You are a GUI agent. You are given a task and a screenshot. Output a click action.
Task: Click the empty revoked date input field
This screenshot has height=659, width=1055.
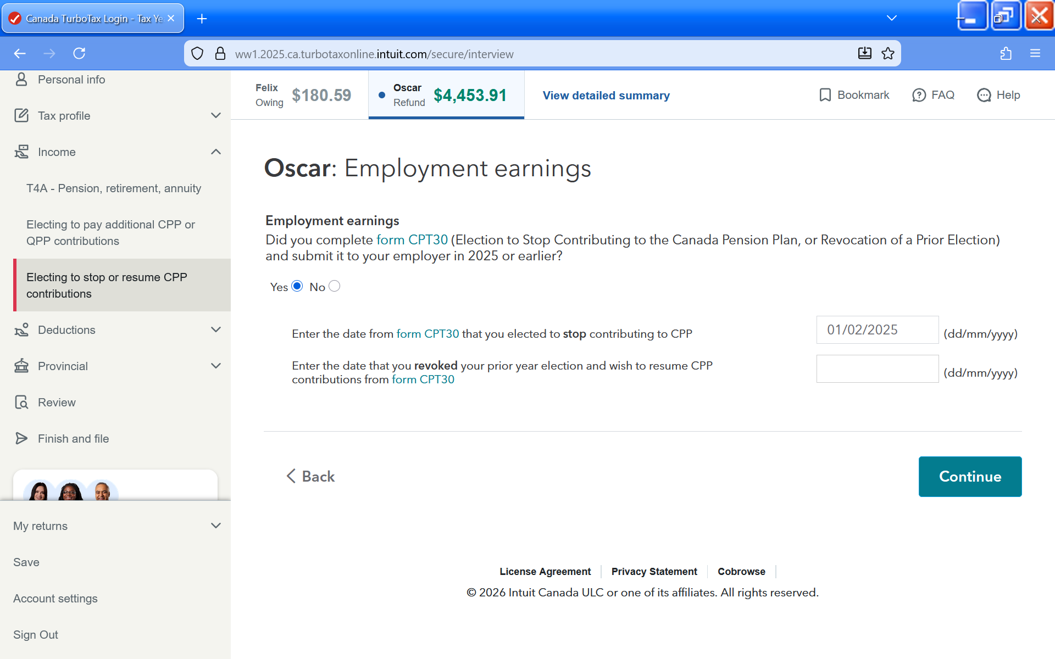pos(877,368)
